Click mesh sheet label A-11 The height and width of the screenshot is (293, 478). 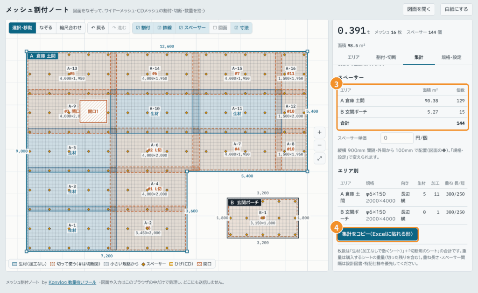click(237, 109)
